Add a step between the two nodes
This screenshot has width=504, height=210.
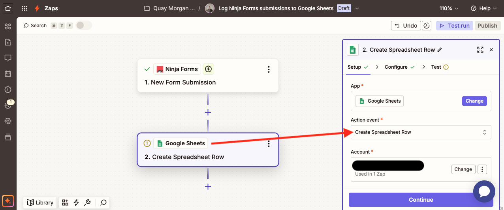pos(208,112)
